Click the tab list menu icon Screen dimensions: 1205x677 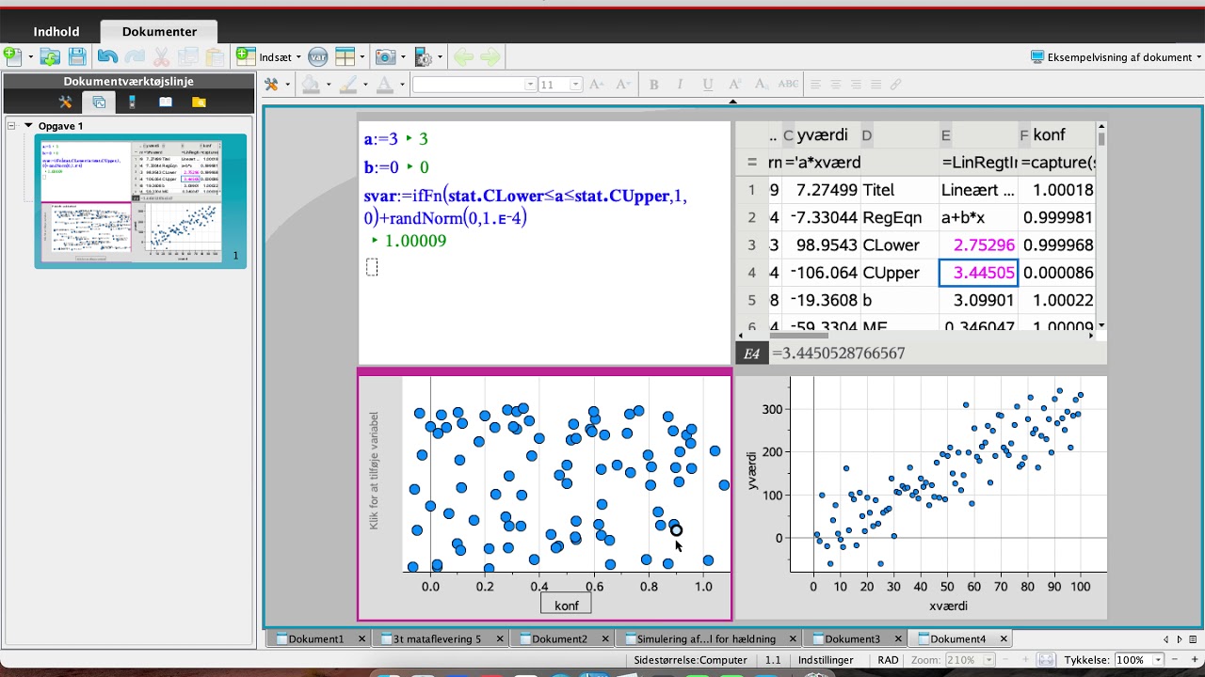tap(1194, 639)
